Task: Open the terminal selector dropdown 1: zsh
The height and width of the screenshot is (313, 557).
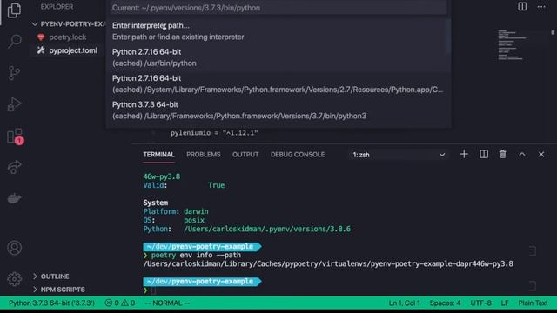Action: [x=399, y=155]
